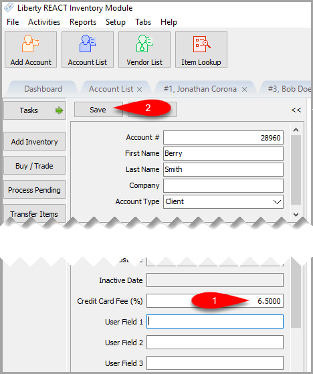Close the #1, Jonathan Corona tab
The image size is (313, 374).
[x=244, y=89]
